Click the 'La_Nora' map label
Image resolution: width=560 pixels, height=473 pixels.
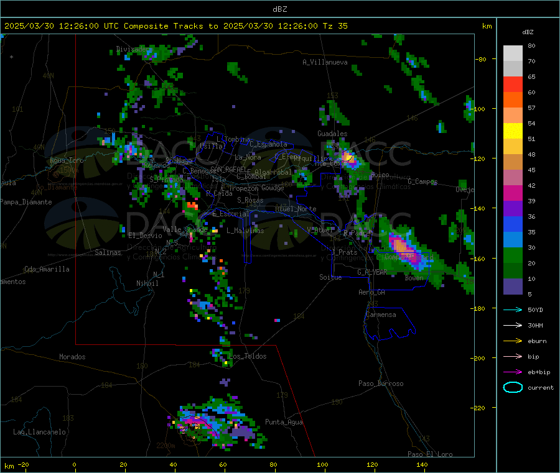pyautogui.click(x=248, y=157)
